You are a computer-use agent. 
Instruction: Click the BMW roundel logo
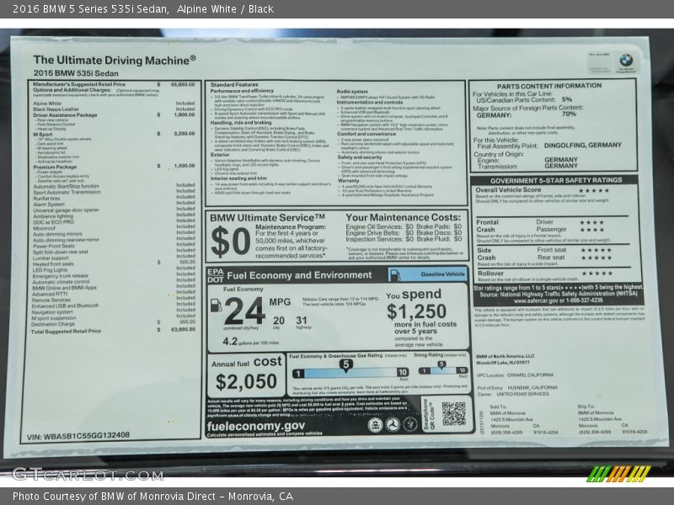point(625,61)
